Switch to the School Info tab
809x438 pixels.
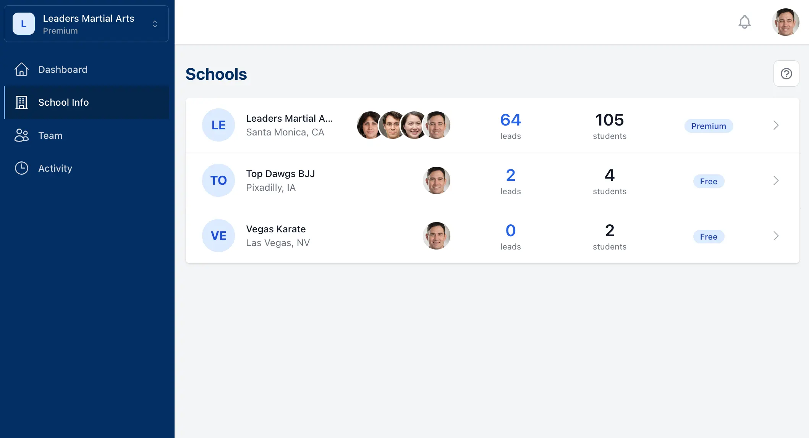63,102
